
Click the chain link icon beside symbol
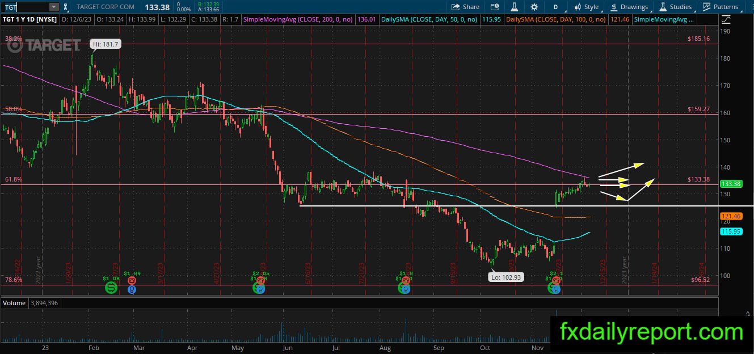click(x=66, y=7)
